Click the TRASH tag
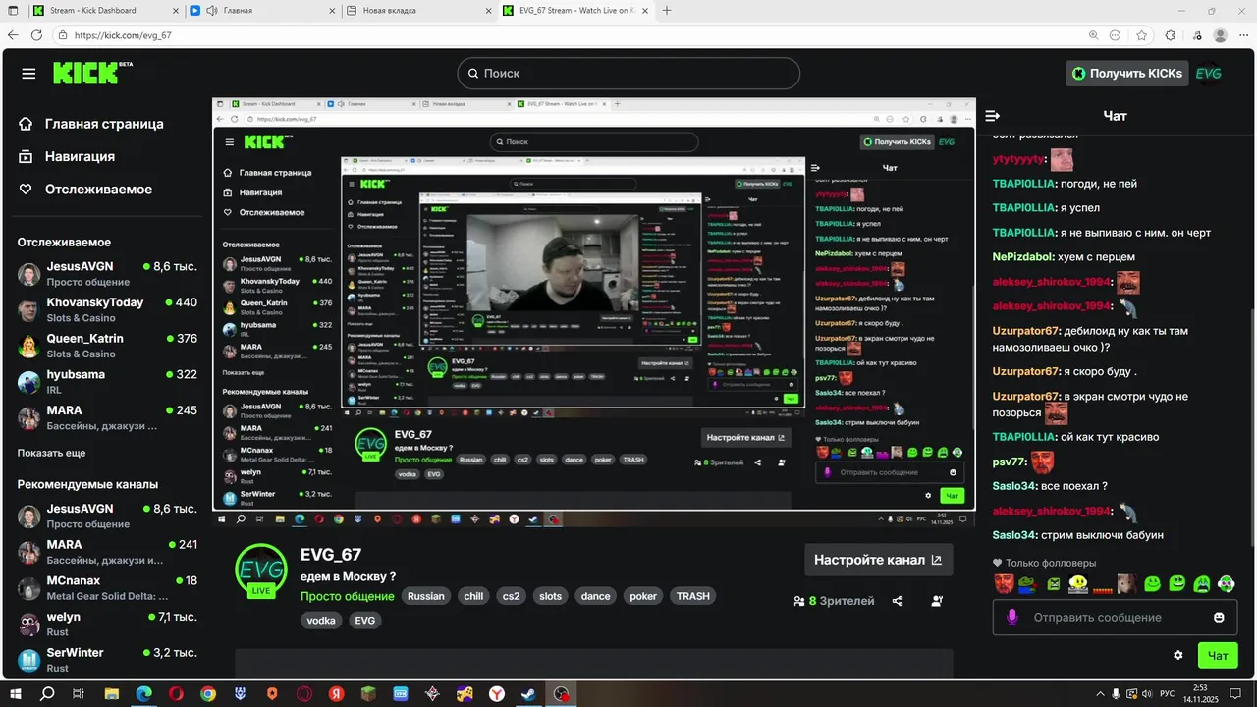This screenshot has width=1257, height=707. click(692, 596)
